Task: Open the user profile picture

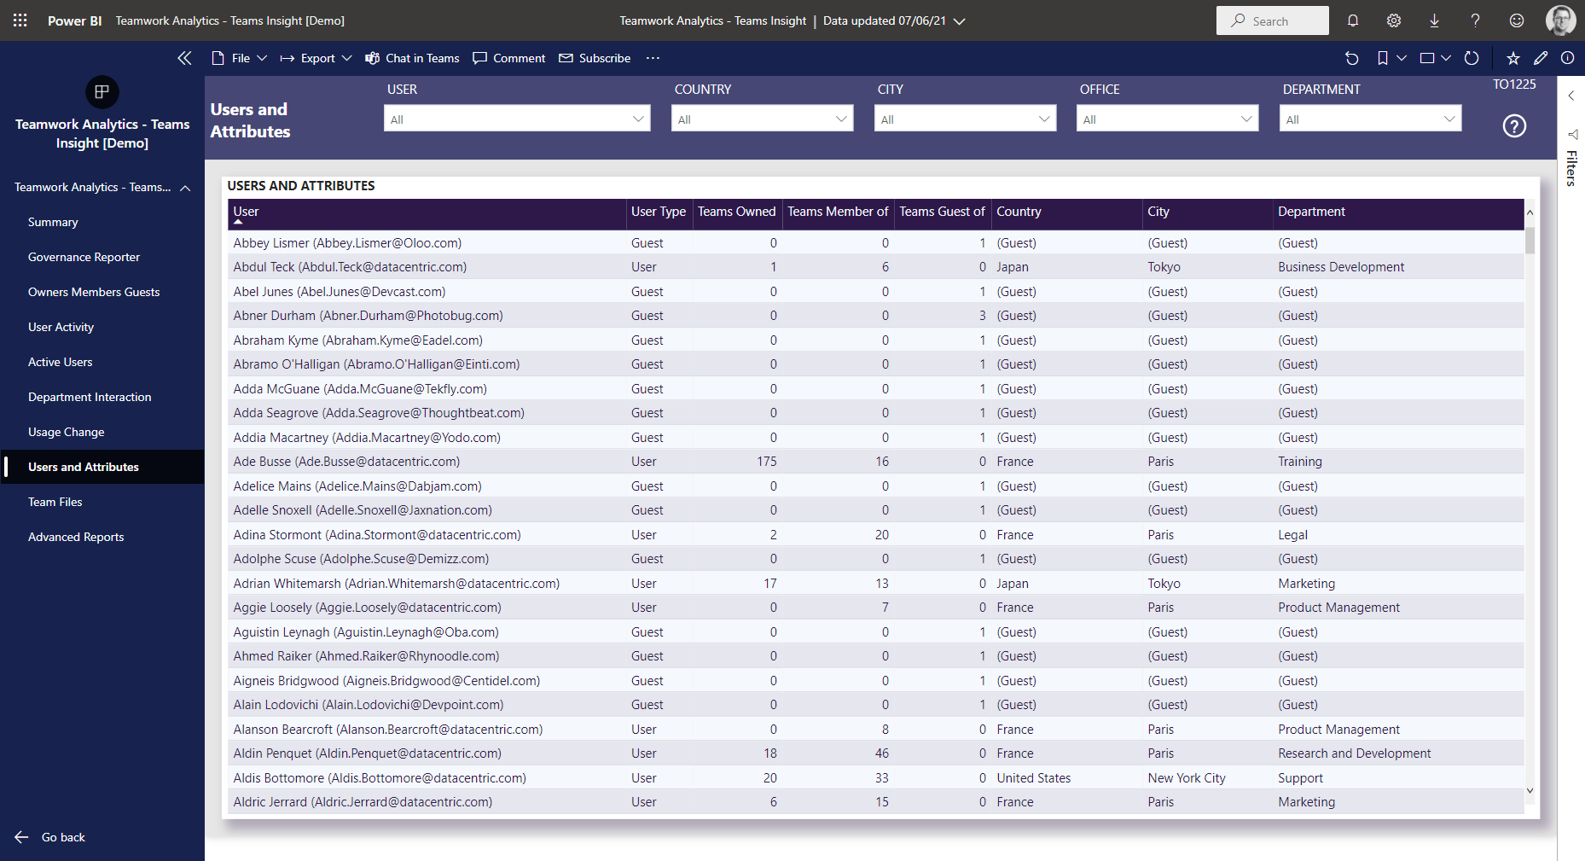Action: 1561,20
